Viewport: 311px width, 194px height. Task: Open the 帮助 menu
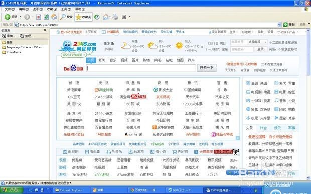[x=80, y=9]
